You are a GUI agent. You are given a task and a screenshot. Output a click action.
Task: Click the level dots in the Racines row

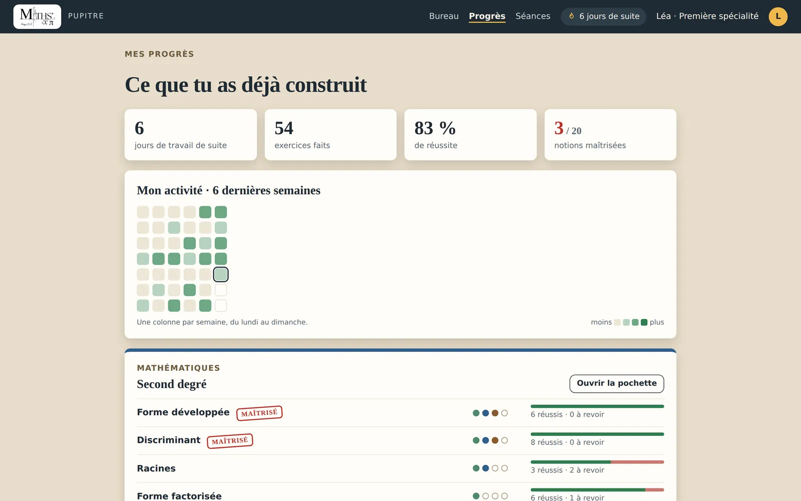[x=490, y=468]
